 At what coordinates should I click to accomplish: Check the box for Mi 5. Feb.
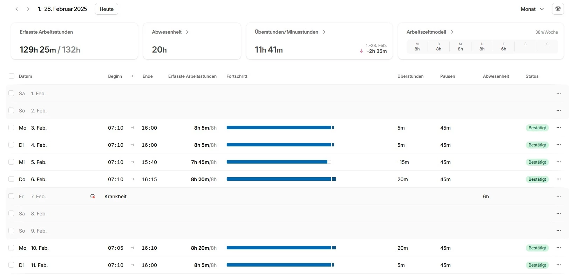click(11, 162)
